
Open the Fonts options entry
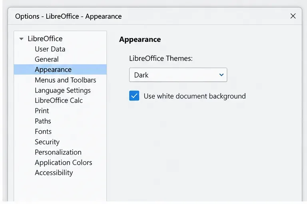(x=43, y=131)
